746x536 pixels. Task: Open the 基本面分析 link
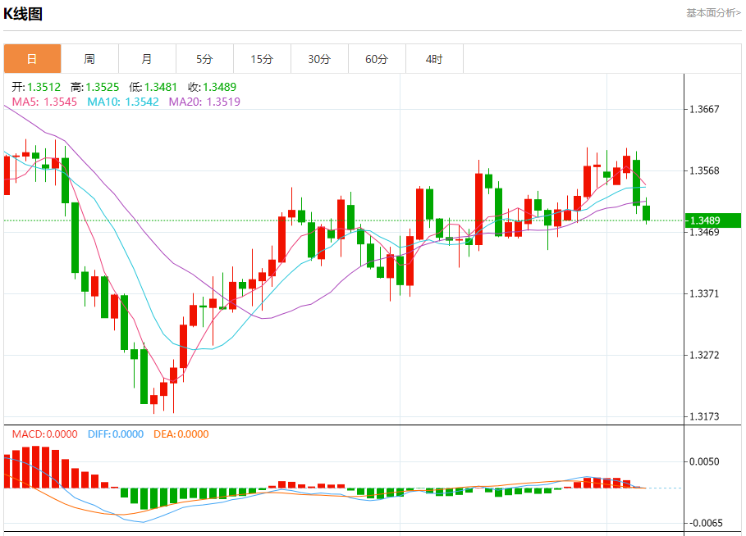[x=713, y=13]
